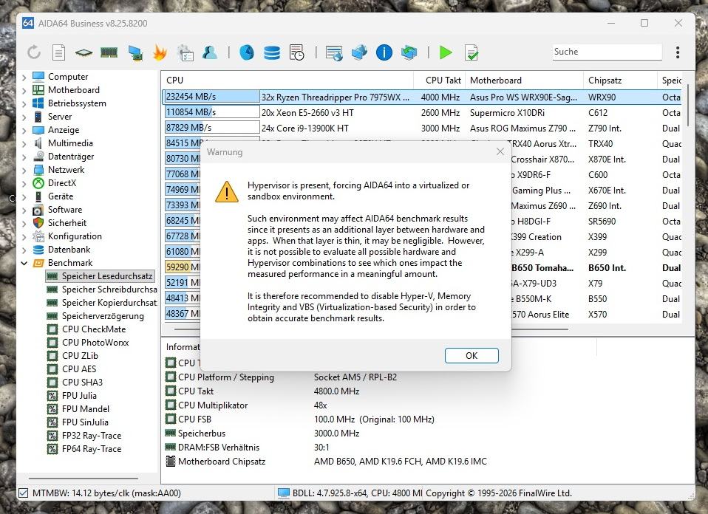Image resolution: width=708 pixels, height=514 pixels.
Task: Click the Refresh arrow toolbar icon
Action: (x=34, y=52)
